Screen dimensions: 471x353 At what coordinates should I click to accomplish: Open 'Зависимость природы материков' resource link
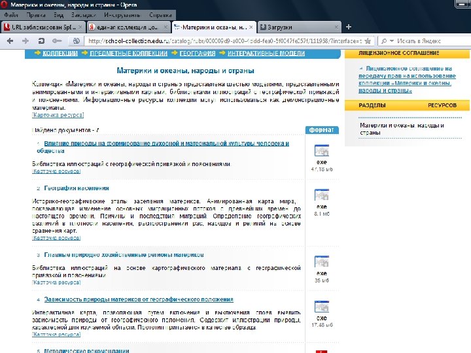[139, 299]
